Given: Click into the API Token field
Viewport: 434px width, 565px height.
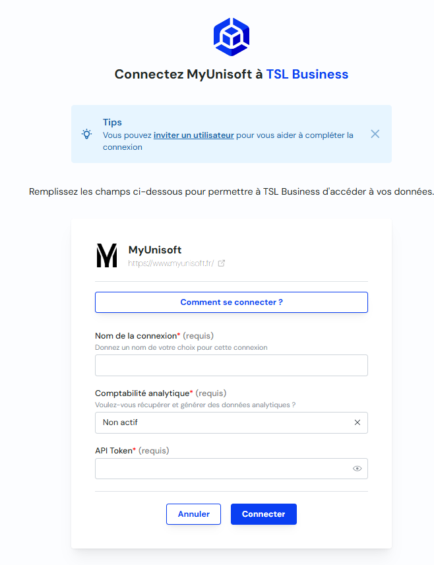Looking at the screenshot, I should coord(221,469).
